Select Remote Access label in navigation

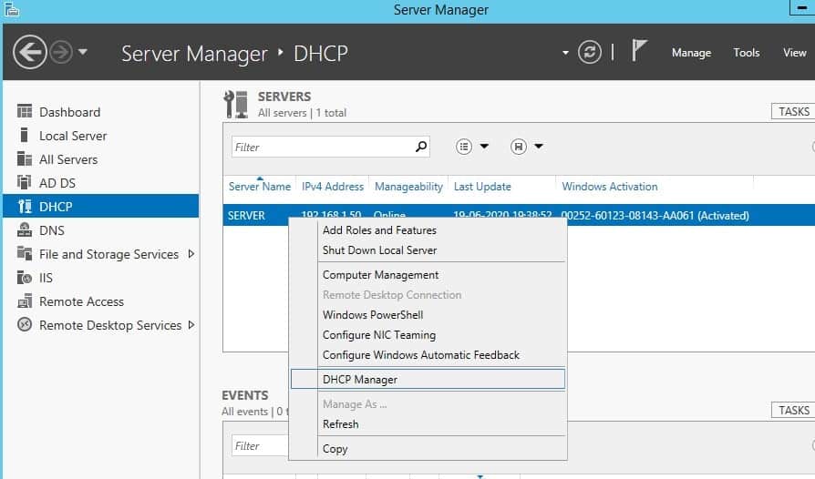pyautogui.click(x=82, y=301)
